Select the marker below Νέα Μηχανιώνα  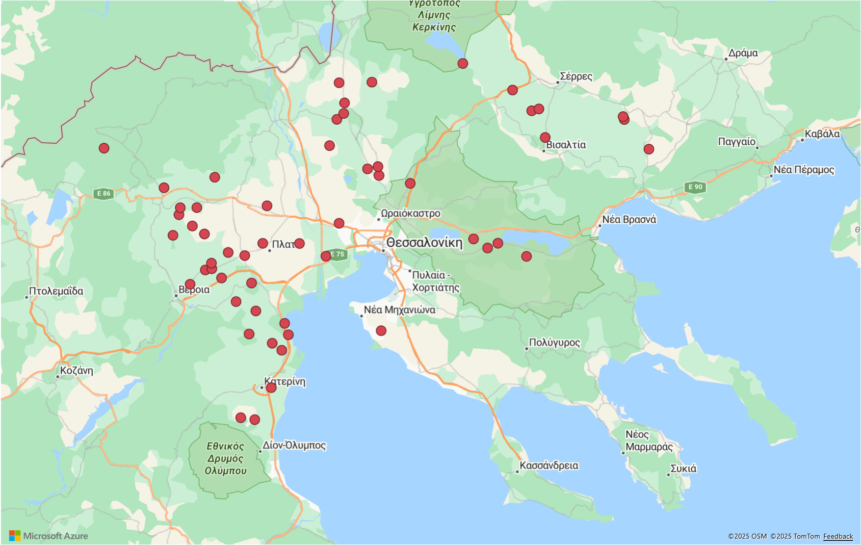(381, 331)
